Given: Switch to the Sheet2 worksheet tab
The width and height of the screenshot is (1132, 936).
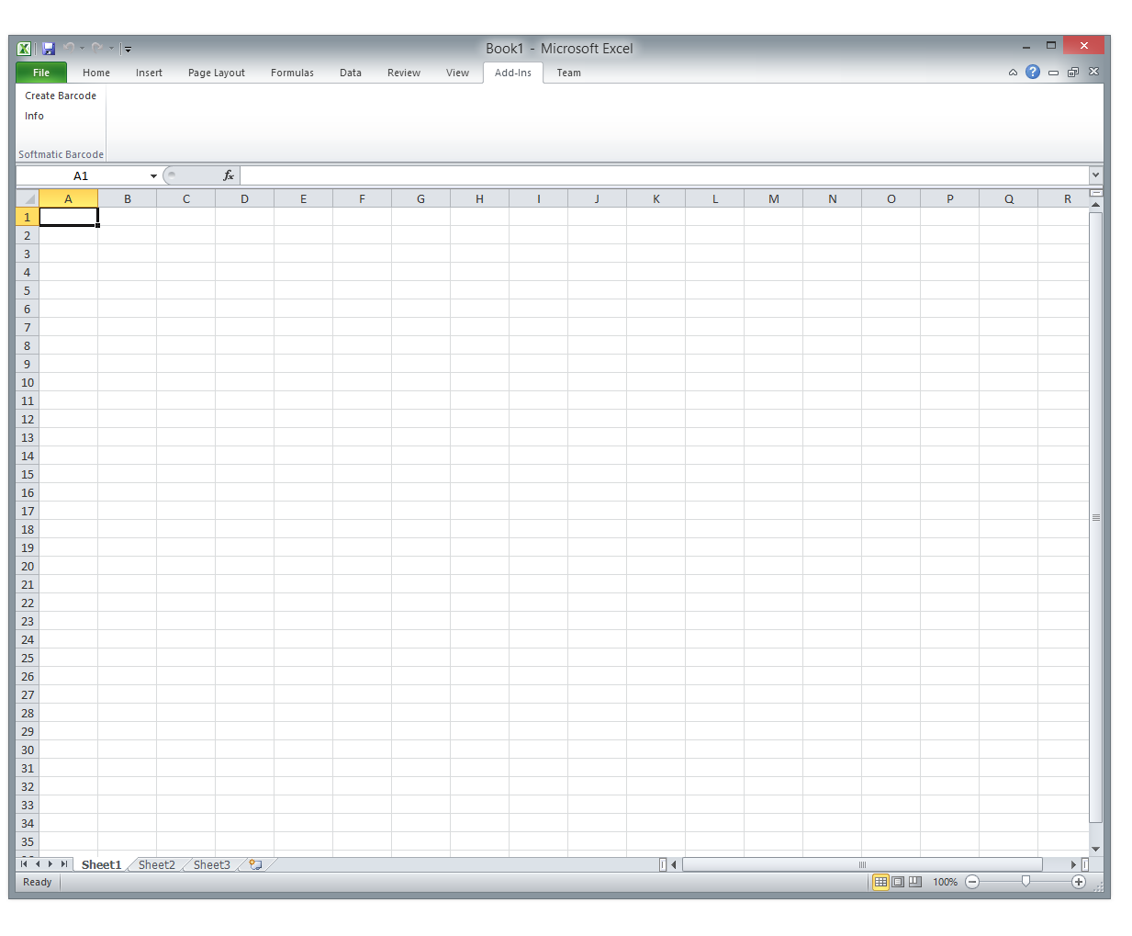Looking at the screenshot, I should click(x=157, y=864).
